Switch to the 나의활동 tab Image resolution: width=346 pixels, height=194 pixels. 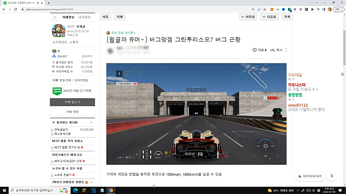tap(85, 17)
